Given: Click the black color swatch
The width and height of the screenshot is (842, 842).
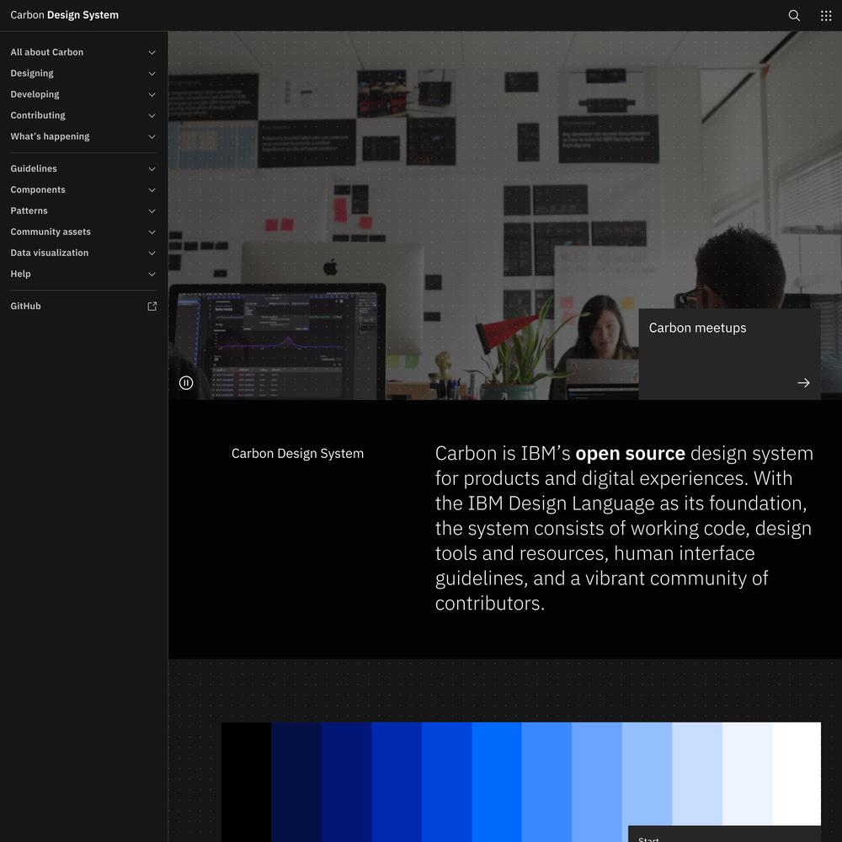Looking at the screenshot, I should (x=246, y=782).
